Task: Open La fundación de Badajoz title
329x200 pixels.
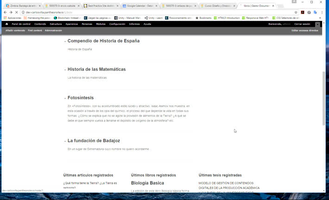Action: [x=94, y=141]
